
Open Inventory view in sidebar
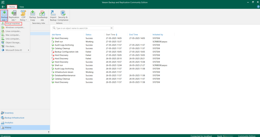(x=25, y=113)
